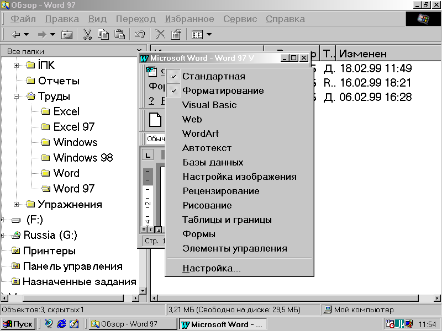Enable the Рисование toolbar
Screen dimensions: 442x331
(x=239, y=205)
